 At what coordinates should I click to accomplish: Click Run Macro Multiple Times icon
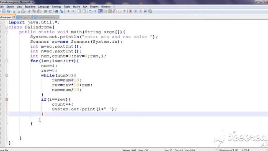pos(145,11)
